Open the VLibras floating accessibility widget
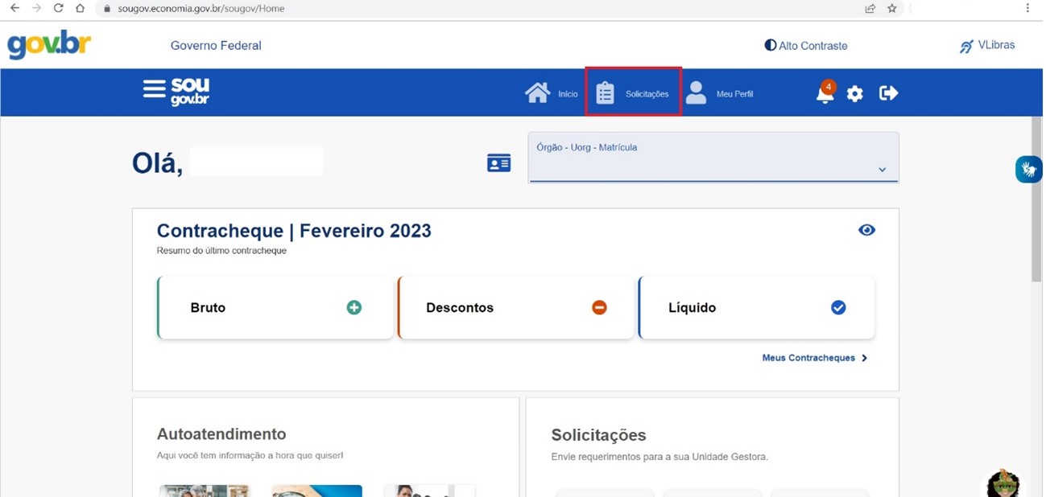The height and width of the screenshot is (497, 1046). coord(1028,169)
